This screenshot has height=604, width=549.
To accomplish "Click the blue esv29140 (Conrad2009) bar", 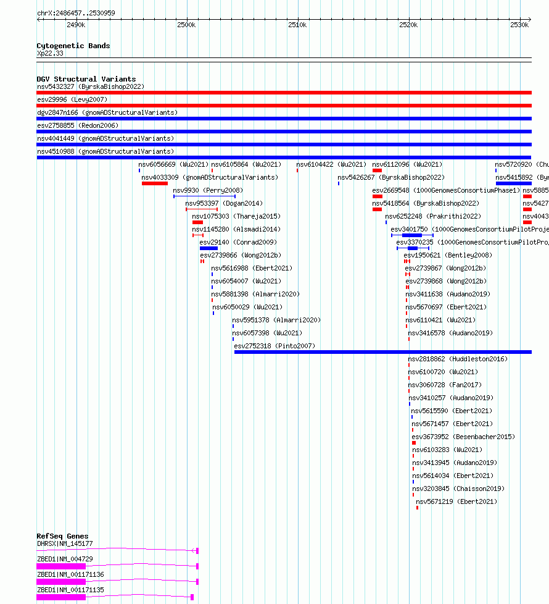I will pos(208,248).
